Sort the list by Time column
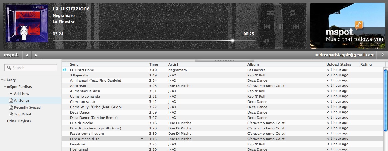 [156, 64]
